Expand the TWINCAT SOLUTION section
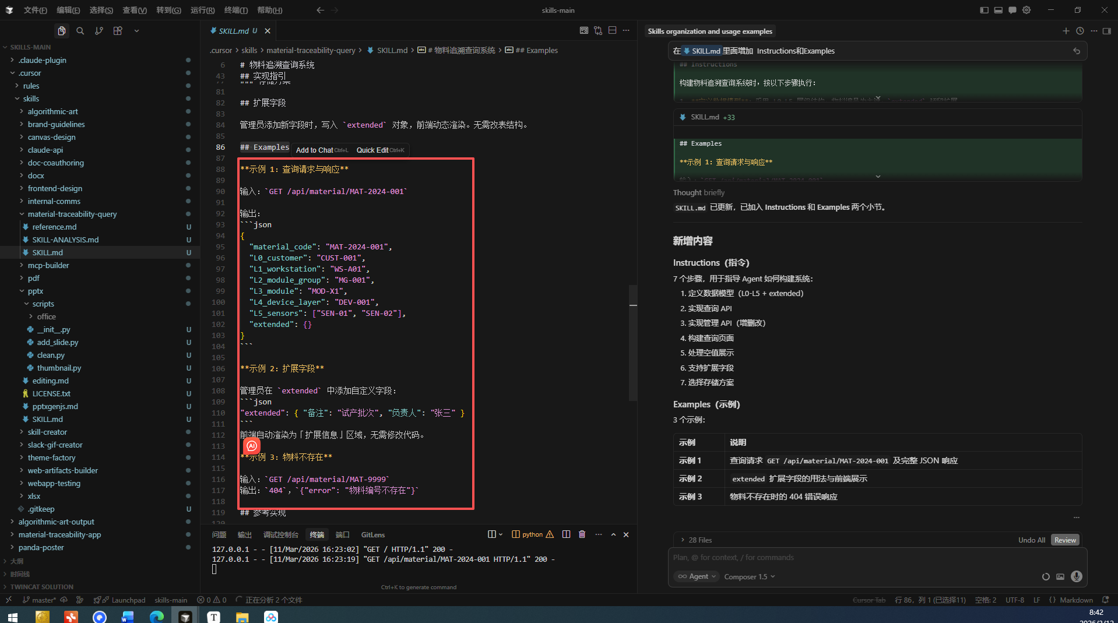This screenshot has width=1118, height=623. tap(42, 587)
